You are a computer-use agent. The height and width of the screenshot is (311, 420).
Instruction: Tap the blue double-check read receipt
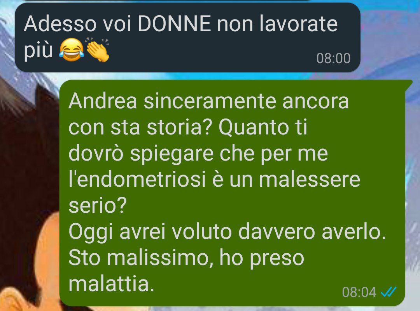pyautogui.click(x=388, y=292)
